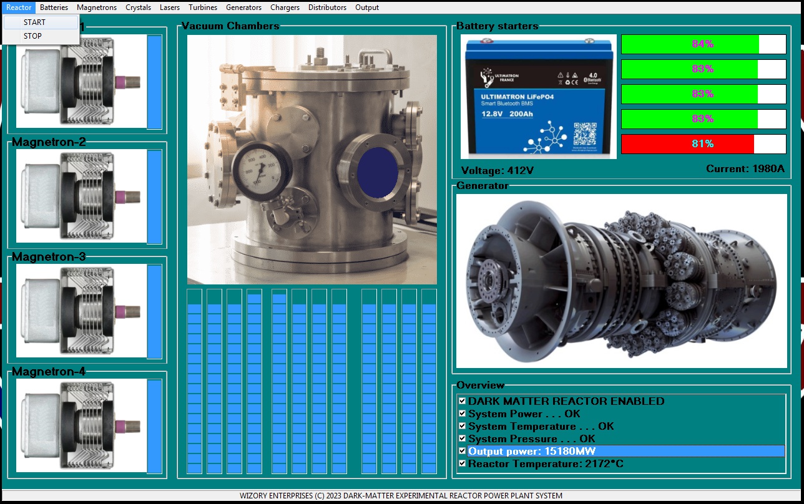Open the Reactor menu
Image resolution: width=804 pixels, height=504 pixels.
point(19,7)
